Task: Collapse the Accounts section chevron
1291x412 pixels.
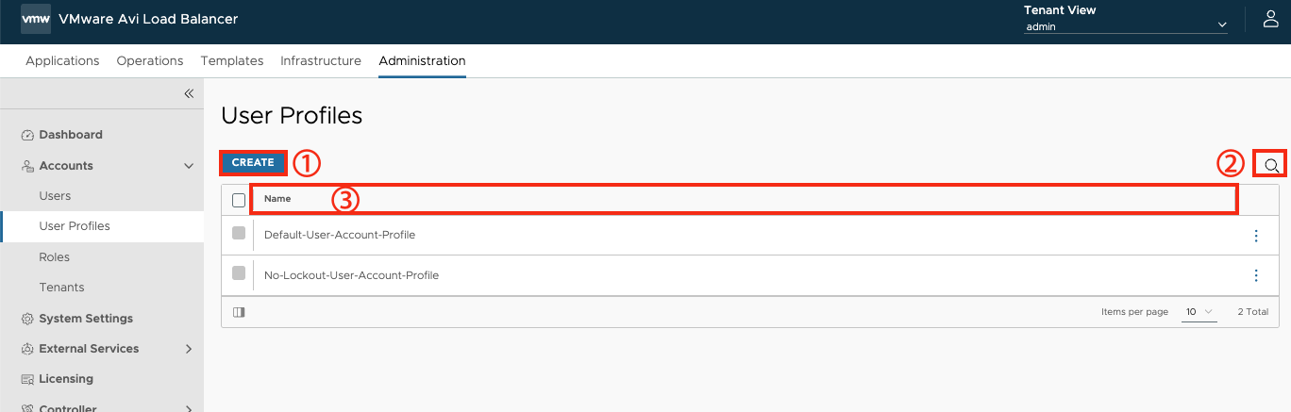Action: (x=189, y=166)
